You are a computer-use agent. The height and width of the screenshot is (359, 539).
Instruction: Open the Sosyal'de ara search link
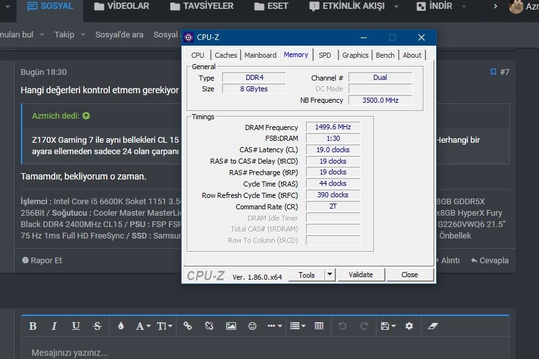tap(119, 35)
